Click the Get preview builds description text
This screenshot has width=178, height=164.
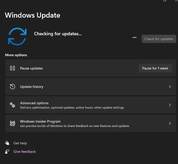point(75,126)
